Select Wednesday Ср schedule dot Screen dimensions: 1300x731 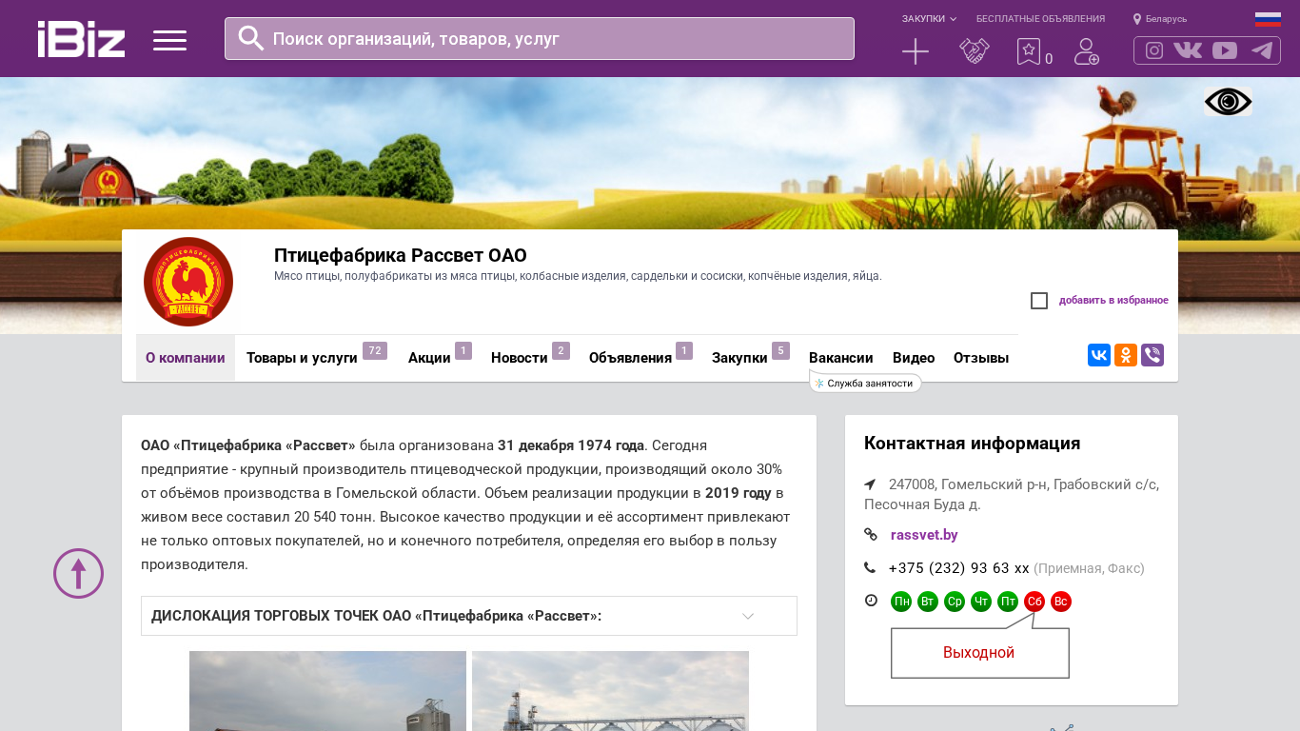[955, 602]
